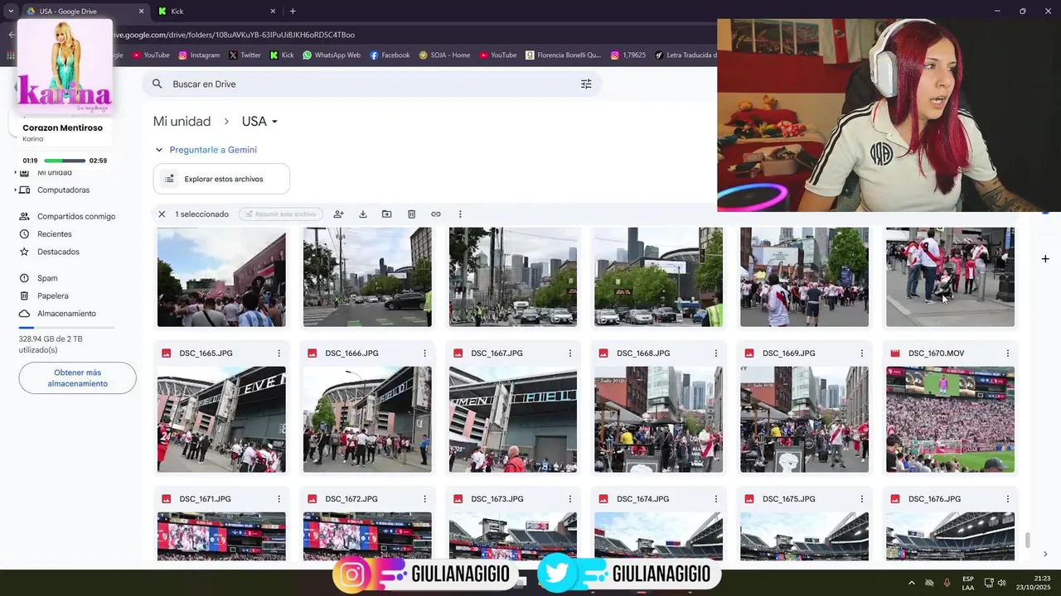Switch to the USA - Google Drive tab

[x=85, y=12]
